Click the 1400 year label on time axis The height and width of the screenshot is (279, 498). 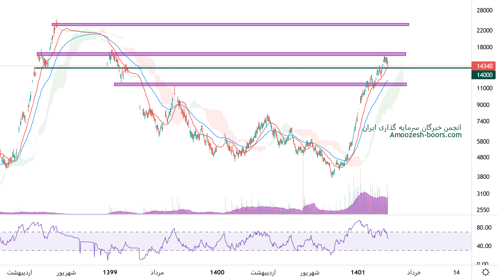coord(217,272)
